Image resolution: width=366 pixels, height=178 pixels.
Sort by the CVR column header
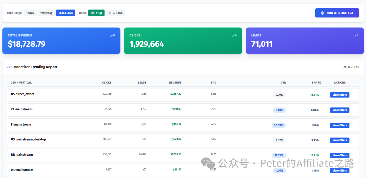pyautogui.click(x=283, y=83)
